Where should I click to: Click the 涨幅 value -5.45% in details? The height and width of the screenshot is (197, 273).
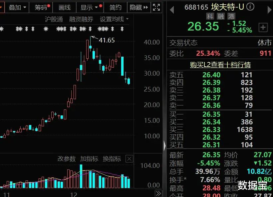coord(209,163)
